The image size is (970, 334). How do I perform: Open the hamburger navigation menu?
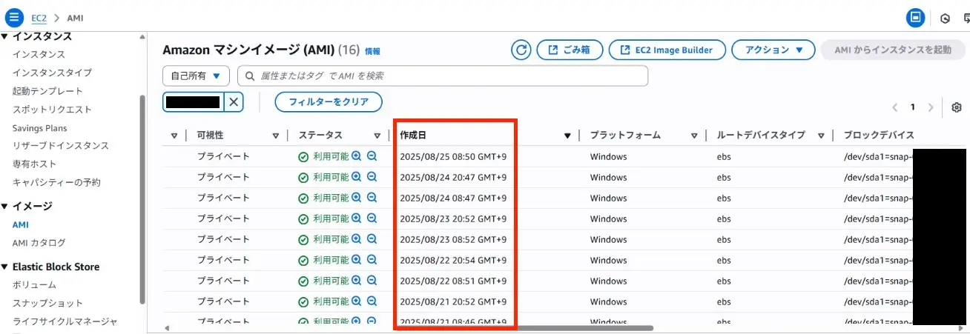point(14,16)
